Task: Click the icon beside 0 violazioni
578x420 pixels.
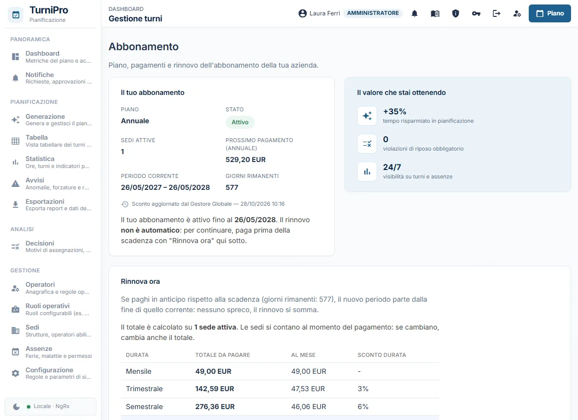Action: click(367, 144)
